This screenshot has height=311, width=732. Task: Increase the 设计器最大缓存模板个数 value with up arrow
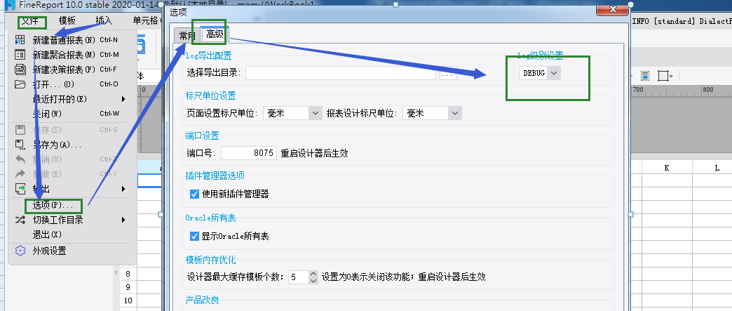point(313,274)
